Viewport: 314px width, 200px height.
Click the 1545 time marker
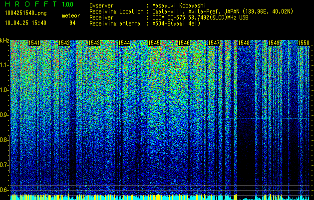(x=154, y=43)
